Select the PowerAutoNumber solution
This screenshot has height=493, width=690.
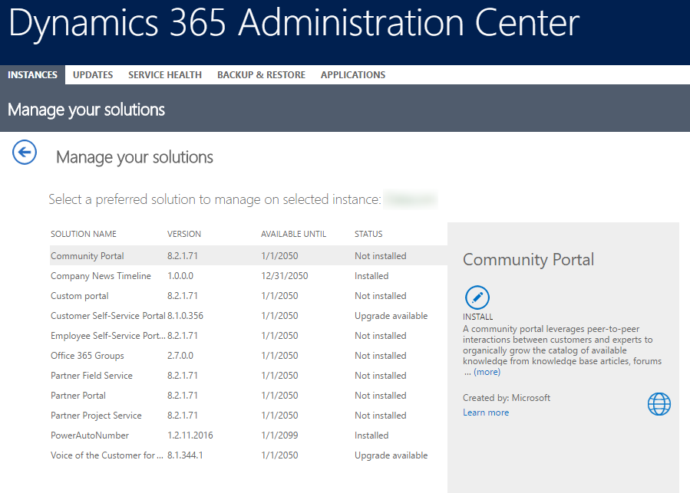click(x=249, y=435)
